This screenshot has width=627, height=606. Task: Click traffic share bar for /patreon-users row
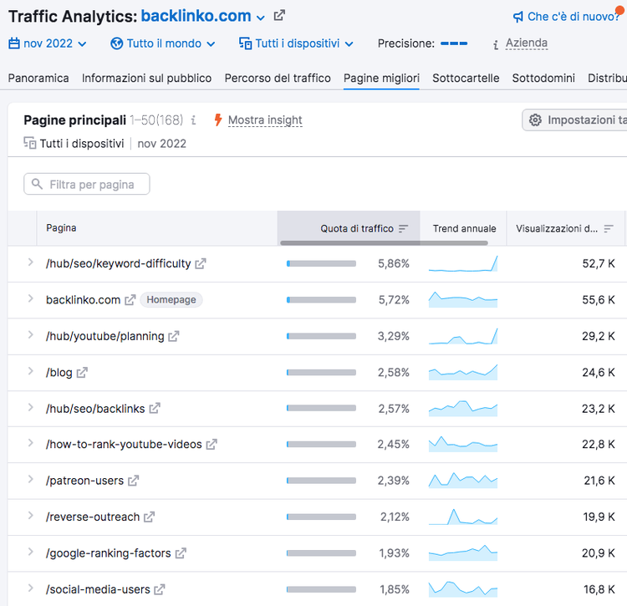tap(321, 481)
